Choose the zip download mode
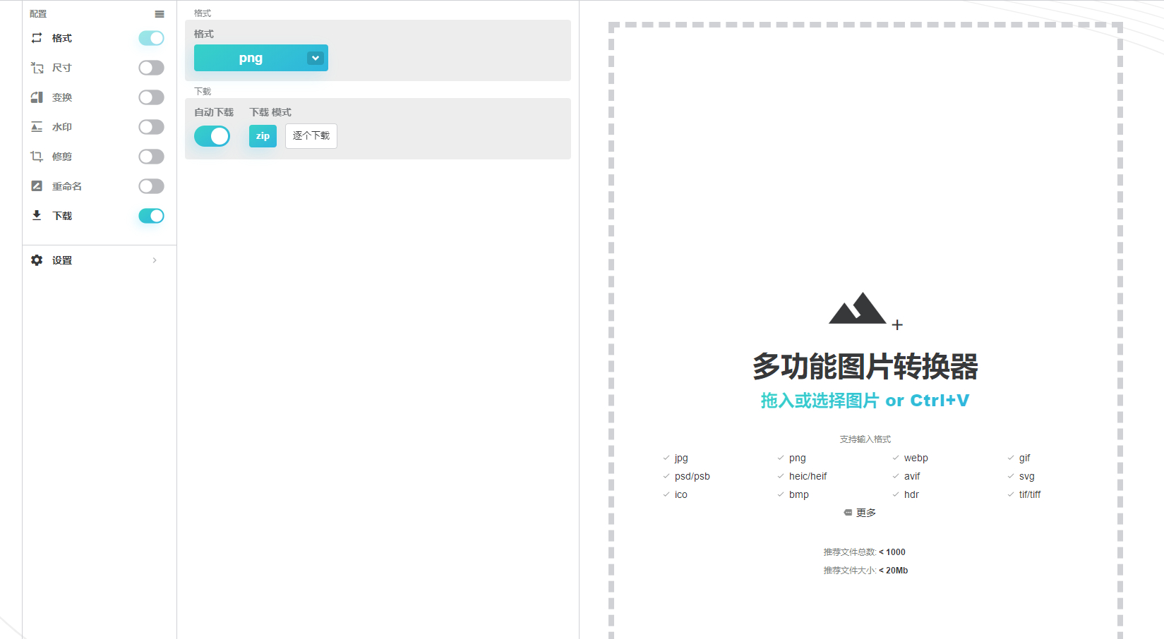The width and height of the screenshot is (1164, 639). pyautogui.click(x=263, y=136)
